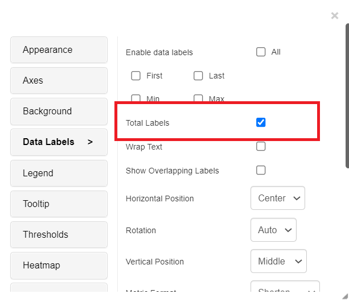This screenshot has height=302, width=349.
Task: Open the Thresholds settings tab
Action: [x=59, y=234]
